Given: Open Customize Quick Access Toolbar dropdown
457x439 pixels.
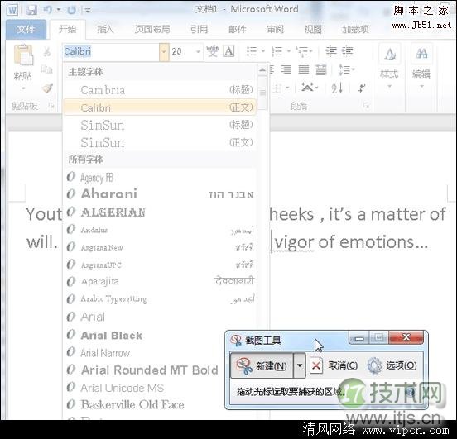Looking at the screenshot, I should tap(88, 11).
